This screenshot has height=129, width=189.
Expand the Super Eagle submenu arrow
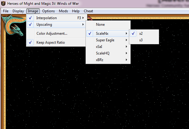126,40
